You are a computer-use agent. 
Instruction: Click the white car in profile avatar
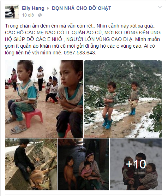(x=8, y=14)
